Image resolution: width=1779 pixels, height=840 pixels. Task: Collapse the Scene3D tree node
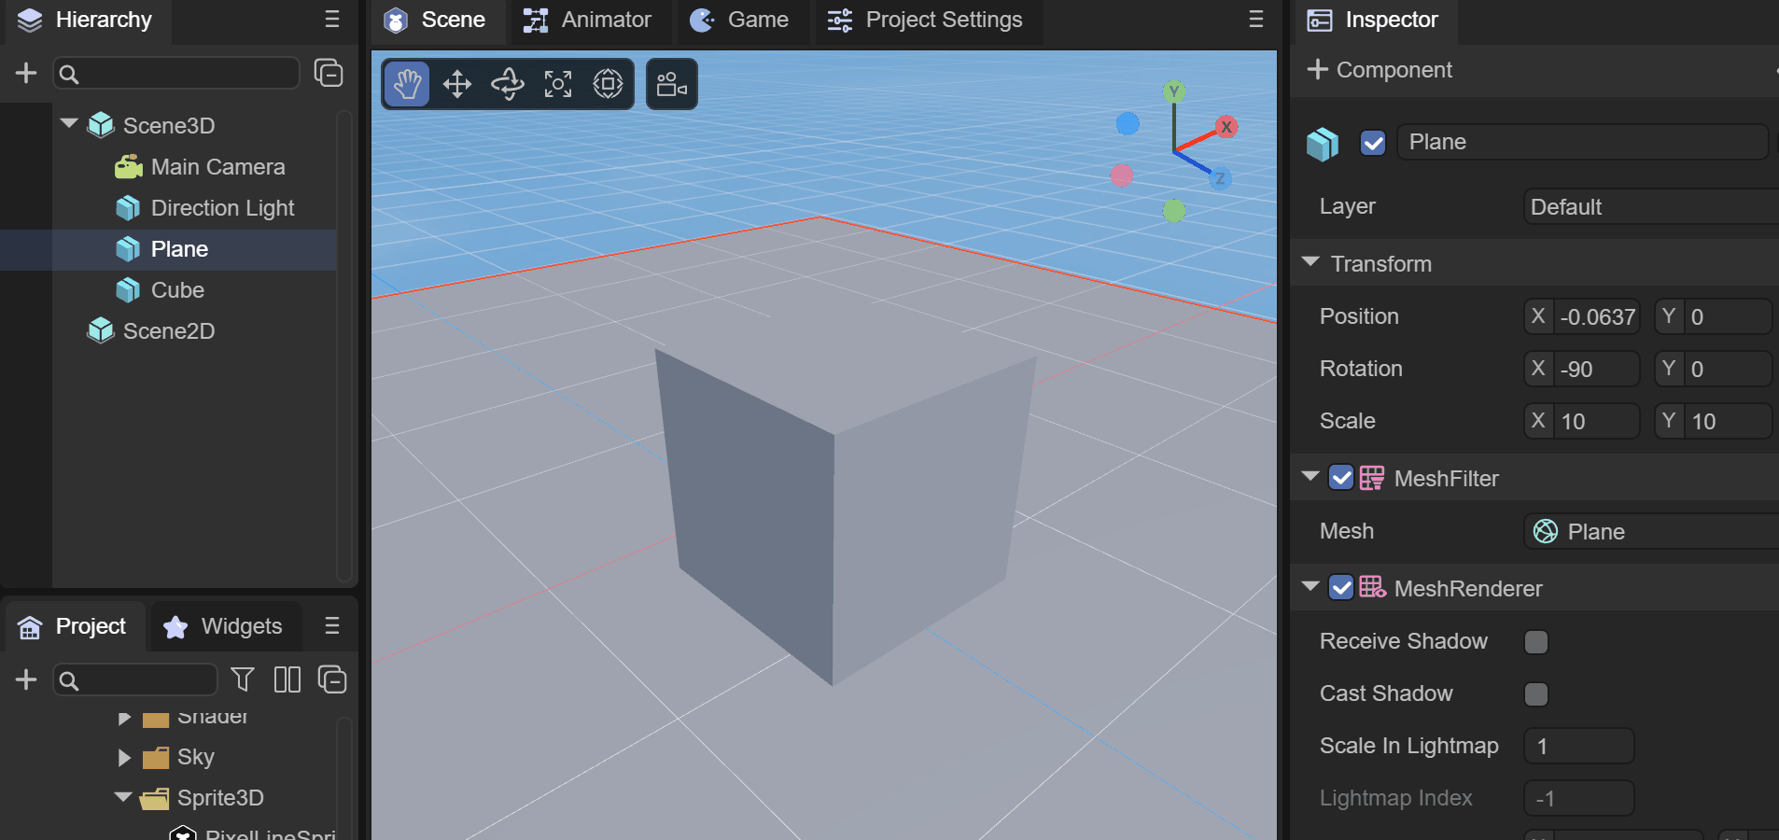[69, 124]
